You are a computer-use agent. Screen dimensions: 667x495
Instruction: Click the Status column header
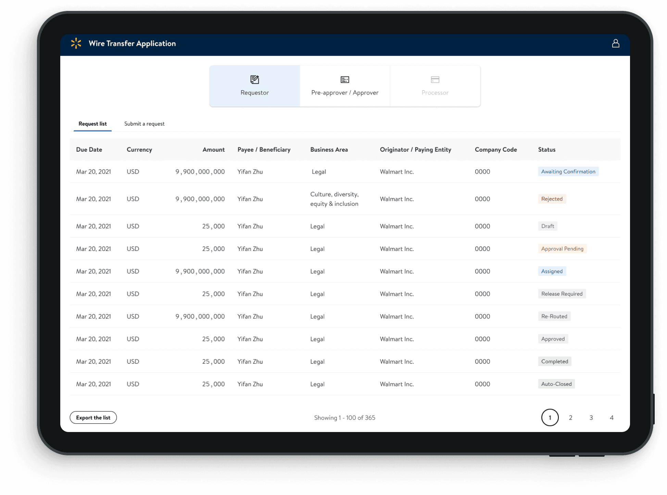coord(546,150)
